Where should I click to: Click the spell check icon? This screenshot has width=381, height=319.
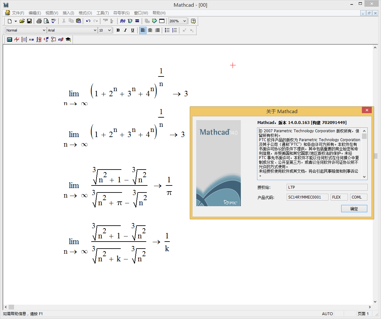pos(54,21)
